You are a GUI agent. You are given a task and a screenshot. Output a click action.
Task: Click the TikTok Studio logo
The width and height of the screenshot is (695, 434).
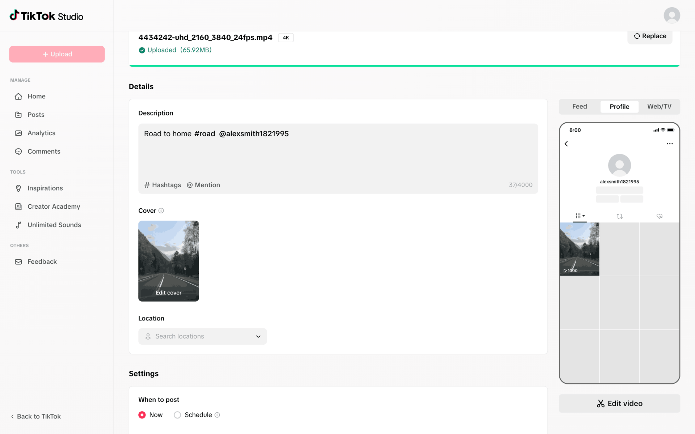pyautogui.click(x=46, y=16)
